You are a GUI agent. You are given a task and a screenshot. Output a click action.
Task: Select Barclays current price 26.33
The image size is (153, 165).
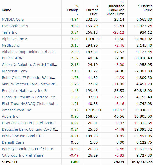tap(93, 149)
